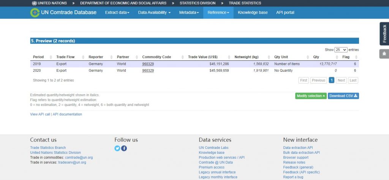The height and width of the screenshot is (180, 389).
Task: Click the UN Comtrade logo icon
Action: (x=35, y=13)
